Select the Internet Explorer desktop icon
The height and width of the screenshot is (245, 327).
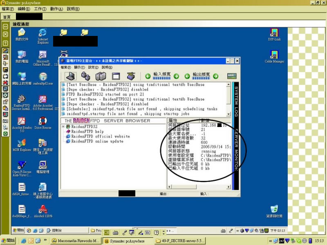pyautogui.click(x=43, y=36)
